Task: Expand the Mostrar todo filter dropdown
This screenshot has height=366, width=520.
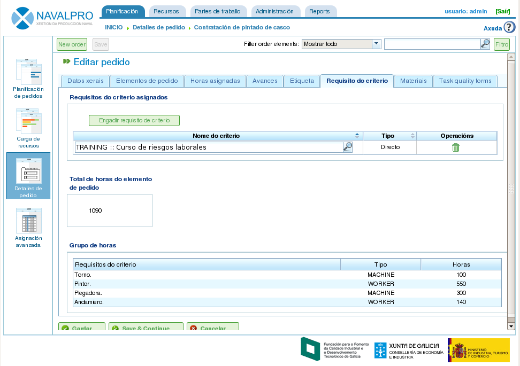Action: tap(376, 44)
